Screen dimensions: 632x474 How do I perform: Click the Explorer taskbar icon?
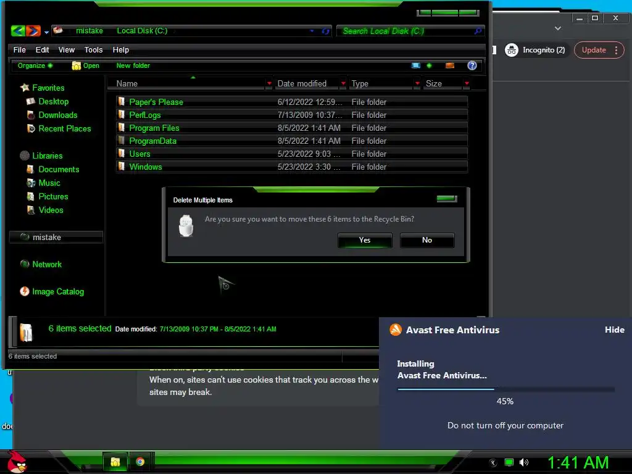tap(115, 462)
